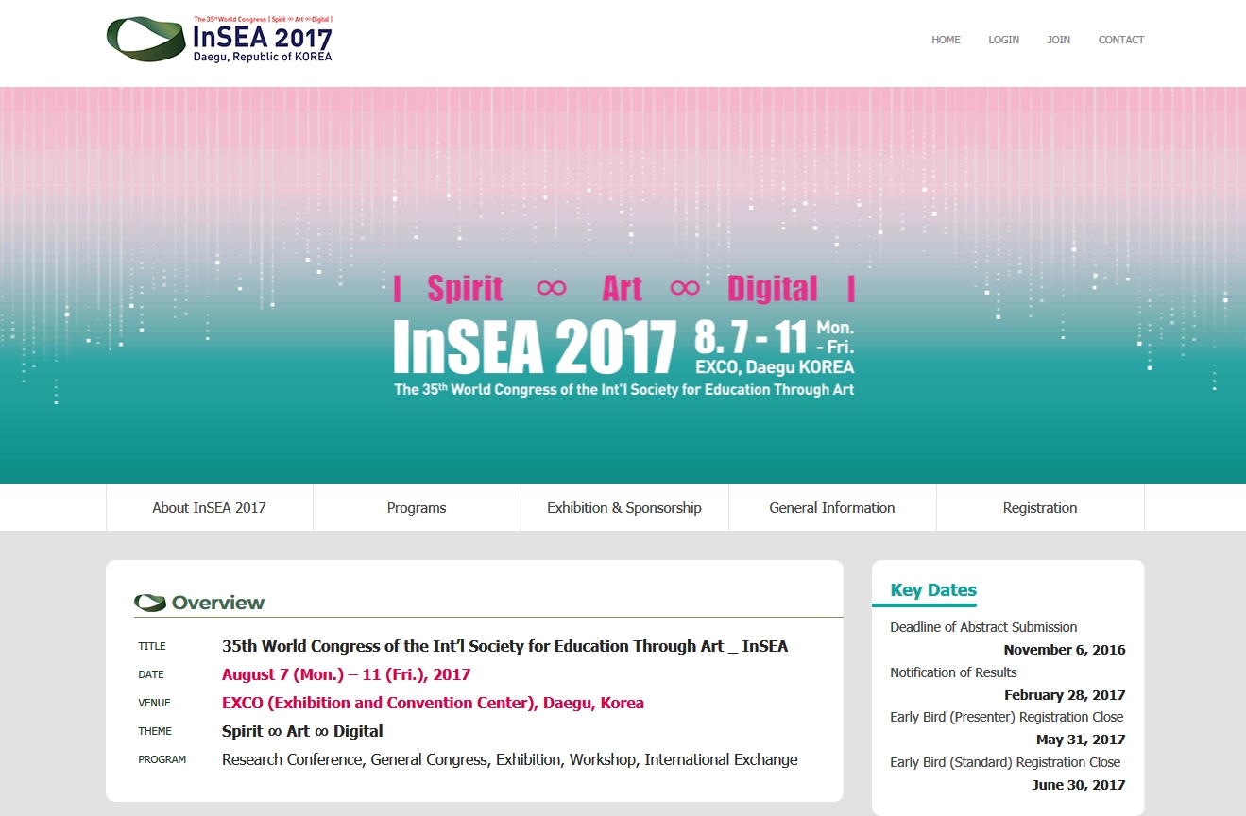This screenshot has width=1246, height=816.
Task: Click the Overview heading
Action: 217,603
